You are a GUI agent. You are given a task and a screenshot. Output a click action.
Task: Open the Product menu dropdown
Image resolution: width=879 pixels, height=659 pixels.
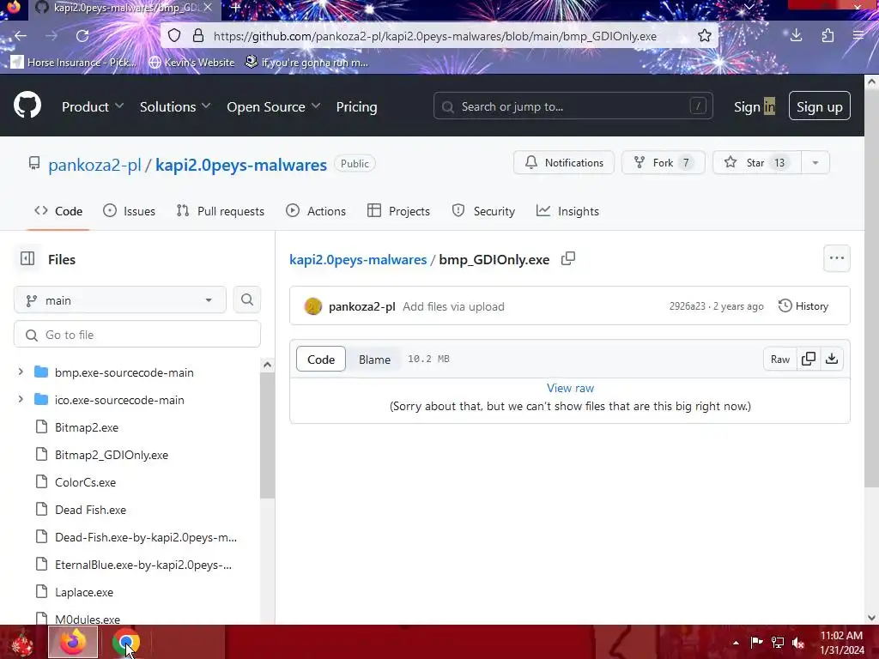pos(93,106)
